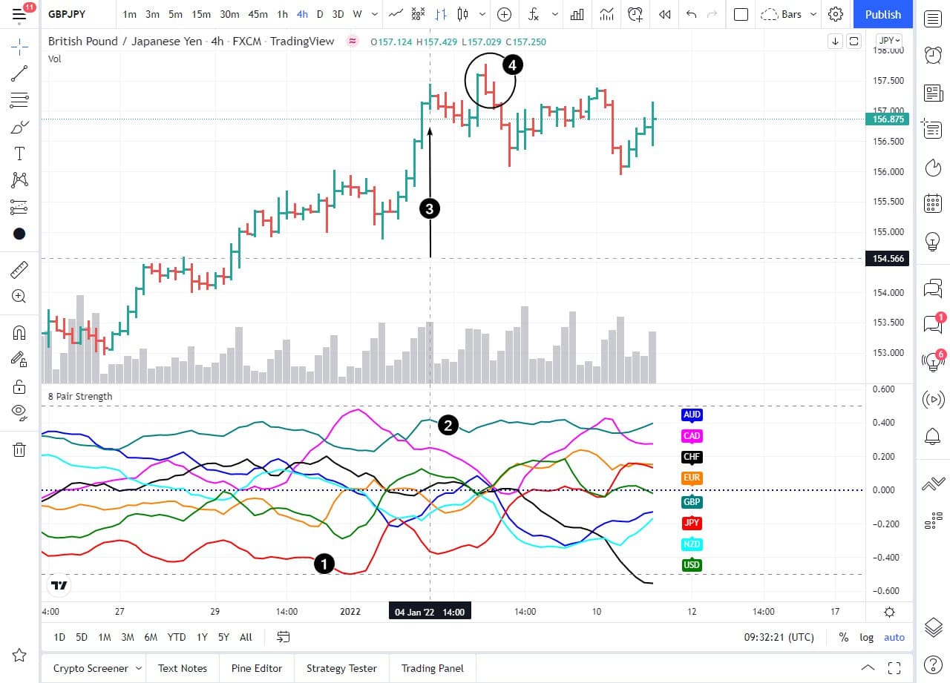Open indicator templates
This screenshot has height=683, width=950.
pos(607,14)
